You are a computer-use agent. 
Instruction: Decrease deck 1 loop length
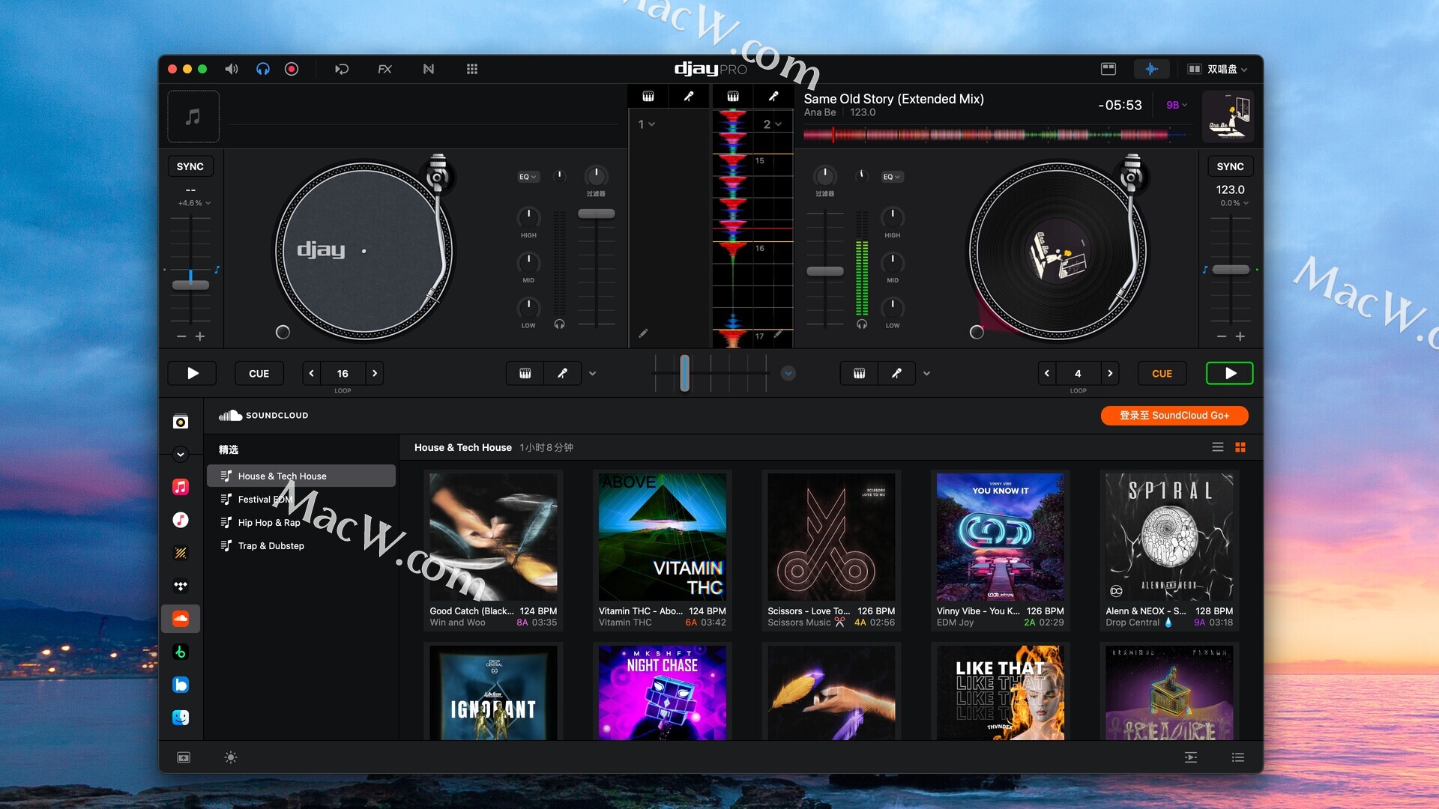point(311,373)
